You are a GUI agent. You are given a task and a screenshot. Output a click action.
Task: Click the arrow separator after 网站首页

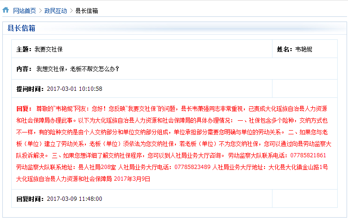(x=40, y=10)
